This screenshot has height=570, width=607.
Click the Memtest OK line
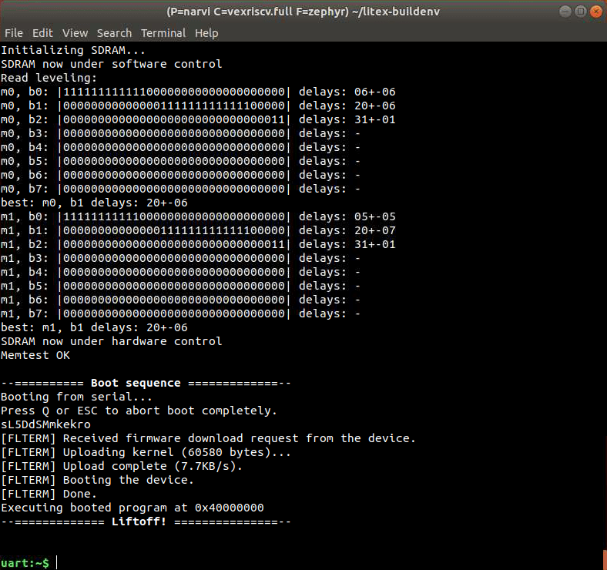pyautogui.click(x=35, y=355)
